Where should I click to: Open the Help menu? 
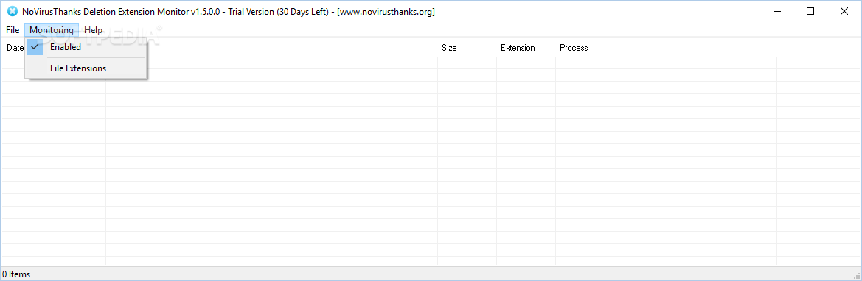(x=93, y=30)
